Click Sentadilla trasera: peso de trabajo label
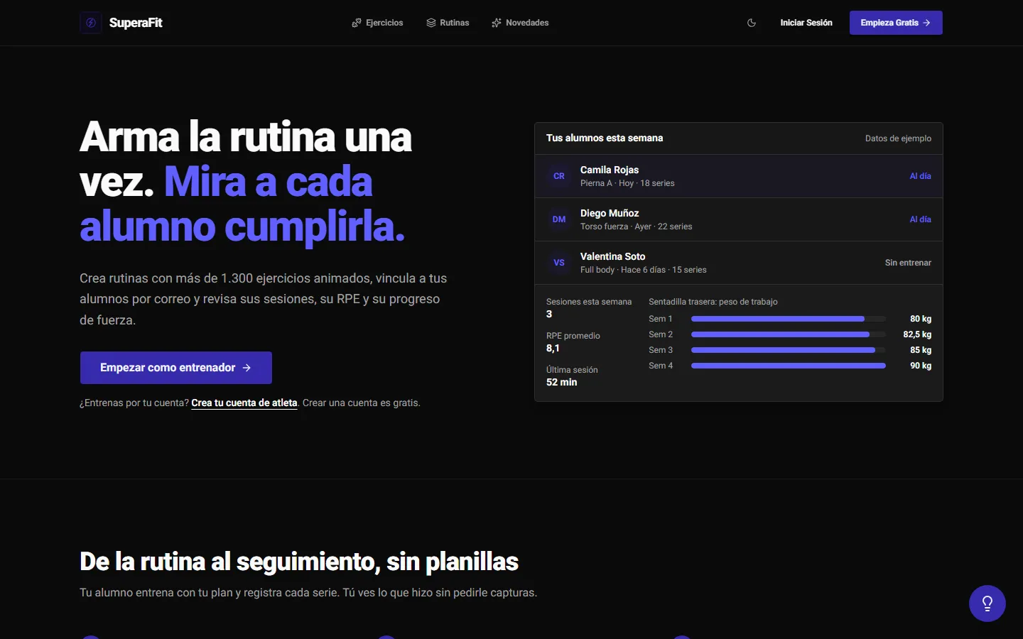Image resolution: width=1023 pixels, height=639 pixels. click(x=713, y=302)
